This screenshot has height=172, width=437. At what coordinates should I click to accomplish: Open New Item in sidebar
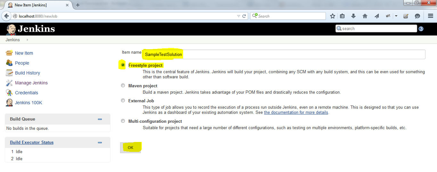(24, 53)
